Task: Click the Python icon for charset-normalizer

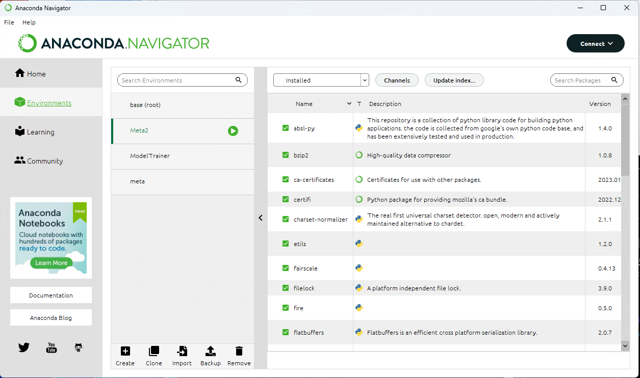Action: point(359,219)
